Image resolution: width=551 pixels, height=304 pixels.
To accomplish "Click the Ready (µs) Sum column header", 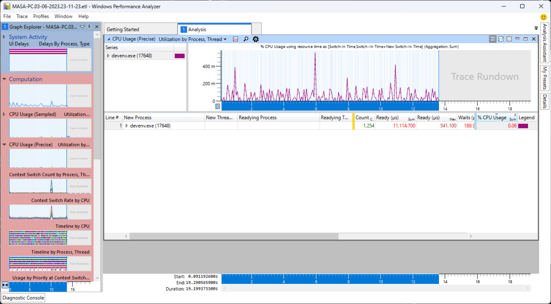I will point(395,118).
